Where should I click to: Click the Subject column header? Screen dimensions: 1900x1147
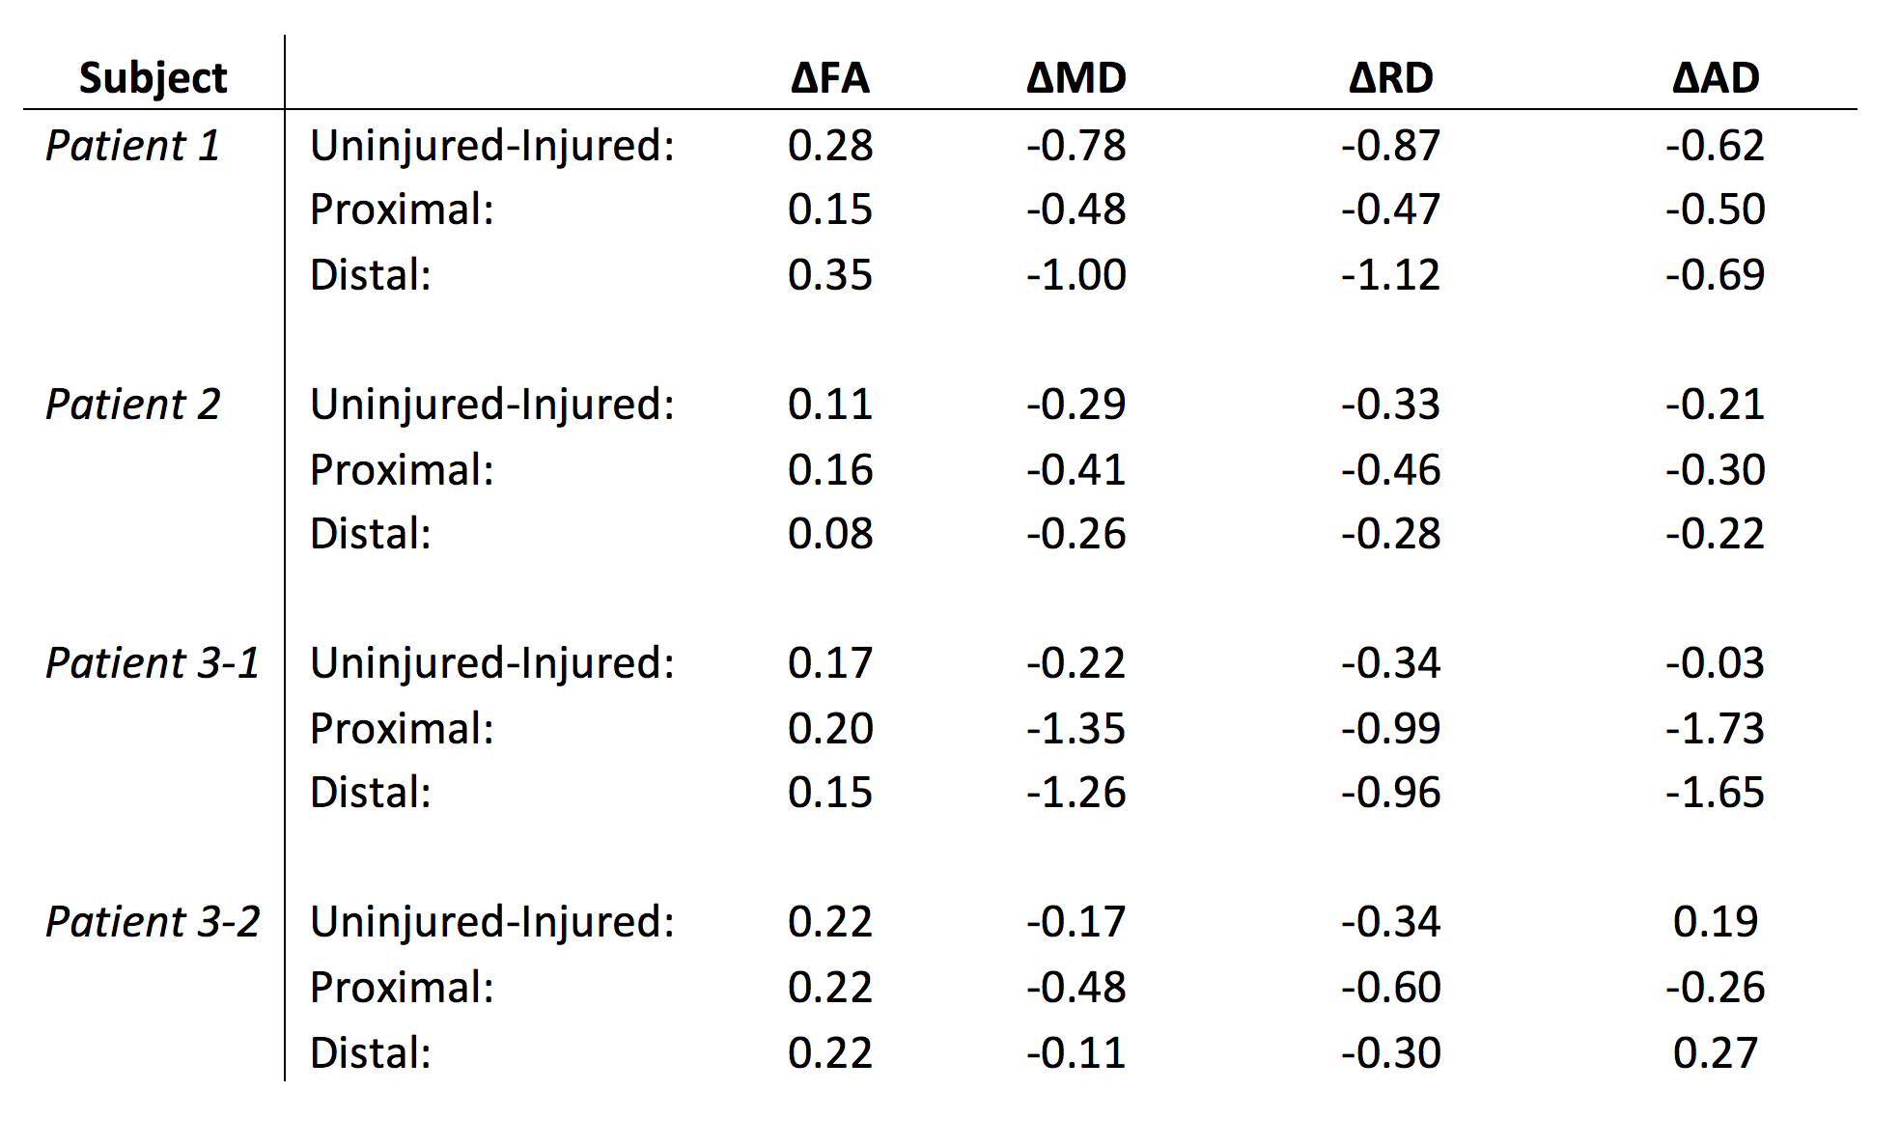click(x=153, y=78)
